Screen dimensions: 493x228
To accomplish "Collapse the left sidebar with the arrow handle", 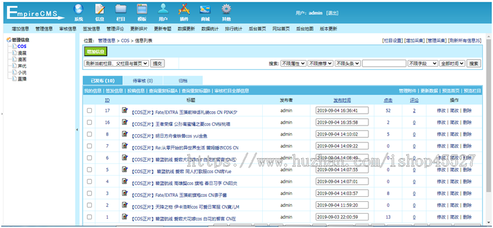I will click(x=78, y=130).
